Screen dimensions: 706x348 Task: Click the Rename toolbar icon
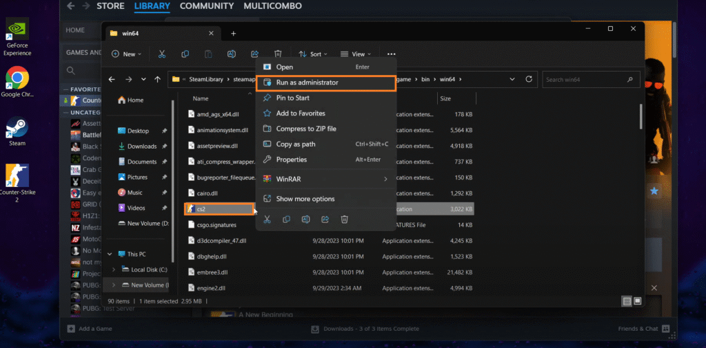232,54
